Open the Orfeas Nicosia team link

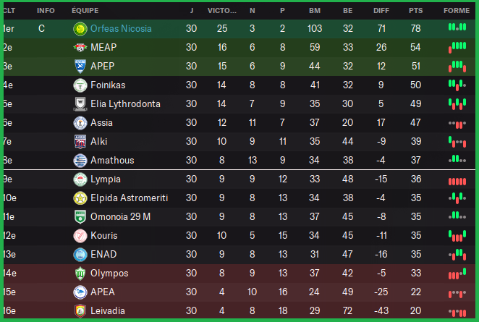[121, 28]
